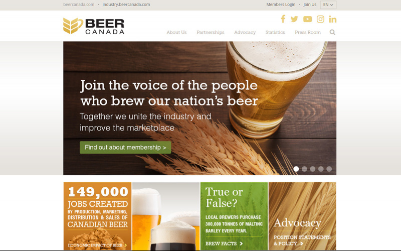
Task: Open the 149,000 Jobs Created tile
Action: (97, 216)
